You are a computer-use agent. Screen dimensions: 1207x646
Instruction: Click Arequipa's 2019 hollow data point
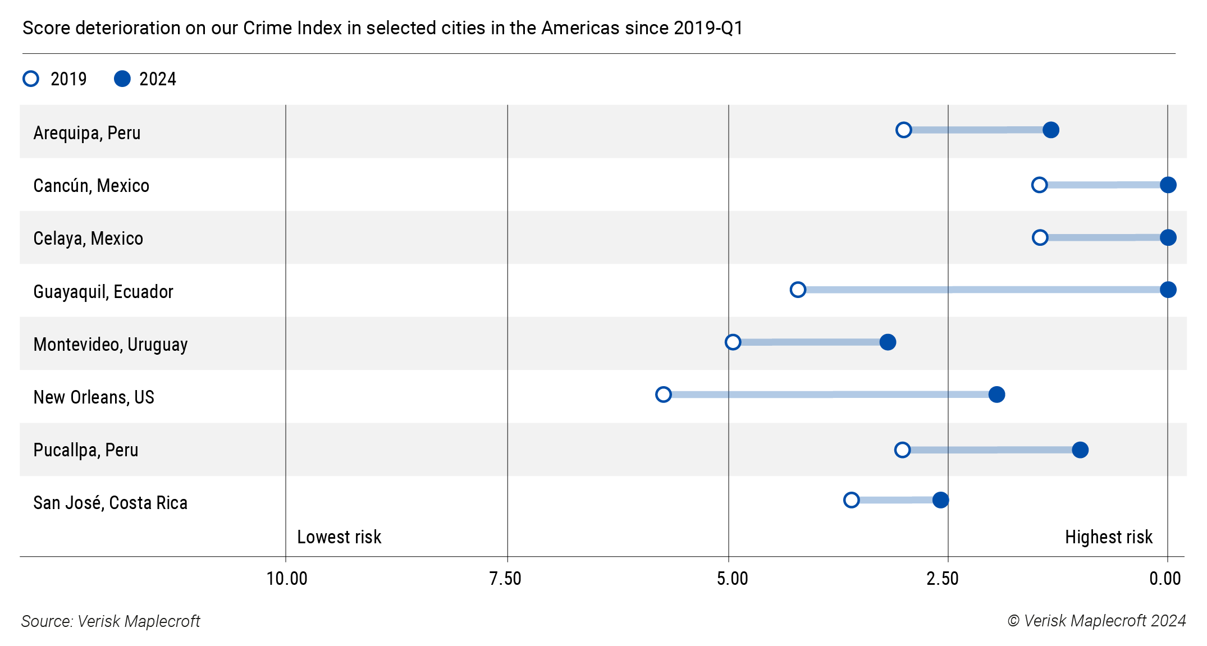click(903, 130)
